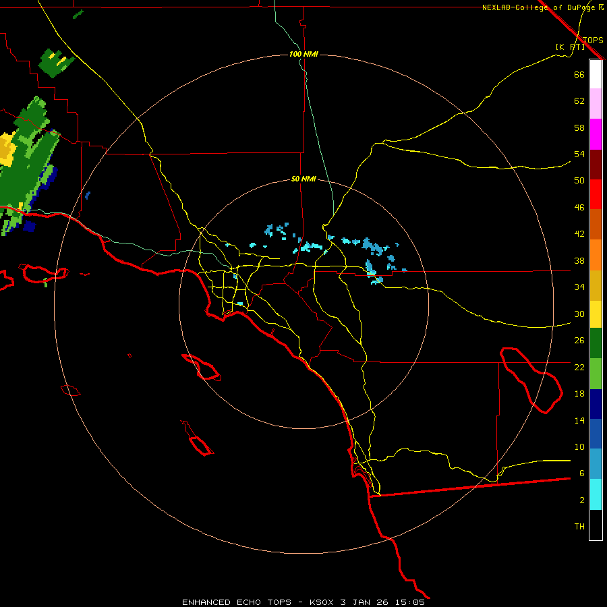Select the light blue legend swatch
607x607 pixels.
(x=596, y=464)
